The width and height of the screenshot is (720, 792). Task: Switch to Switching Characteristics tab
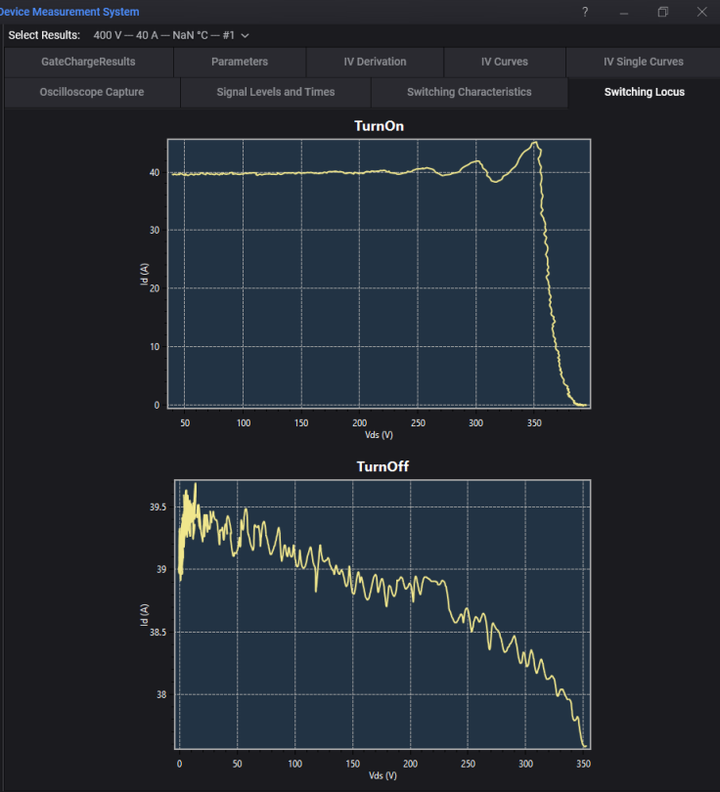coord(470,92)
